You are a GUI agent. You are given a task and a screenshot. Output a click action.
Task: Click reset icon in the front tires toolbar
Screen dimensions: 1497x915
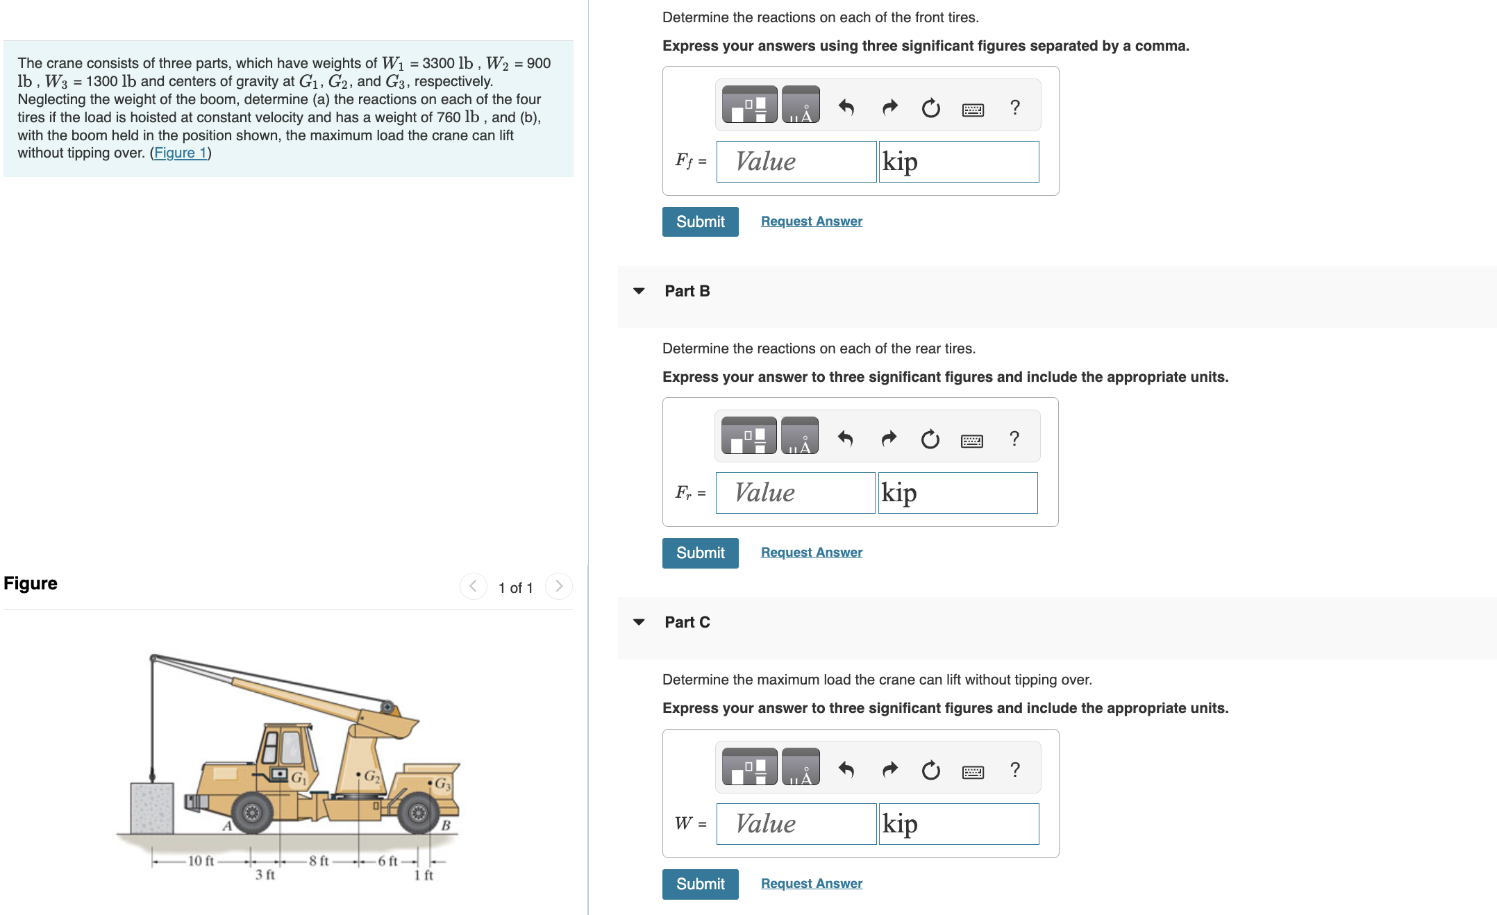click(x=930, y=108)
